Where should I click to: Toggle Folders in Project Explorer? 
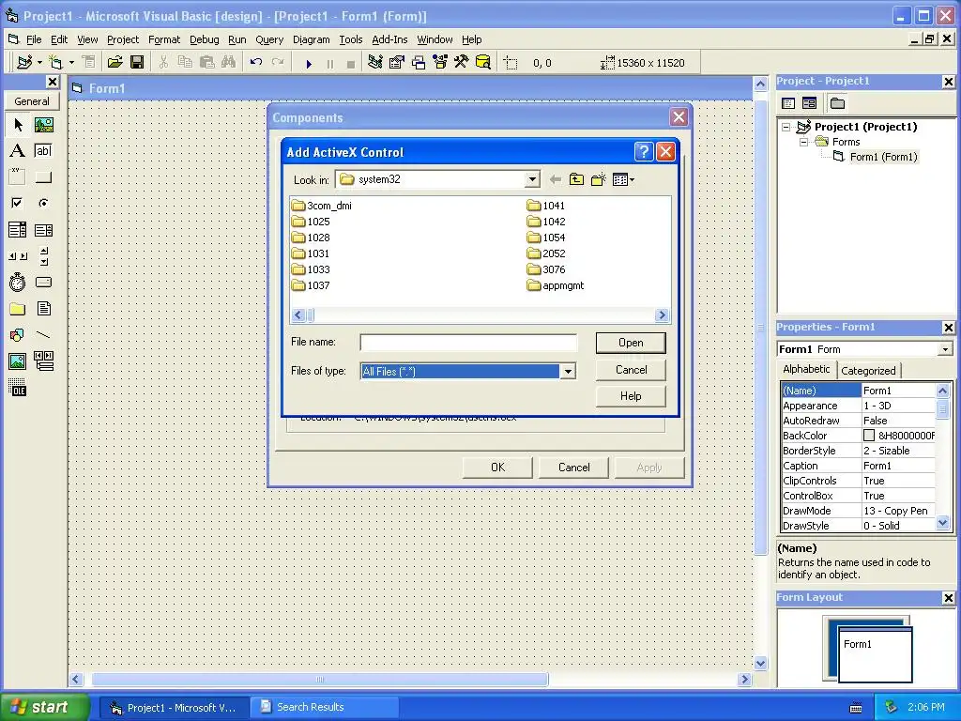point(837,103)
